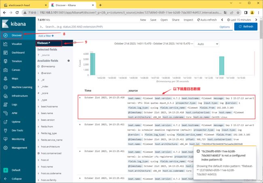The width and height of the screenshot is (263, 183).
Task: Select the host.architecture field
Action: [x=50, y=147]
